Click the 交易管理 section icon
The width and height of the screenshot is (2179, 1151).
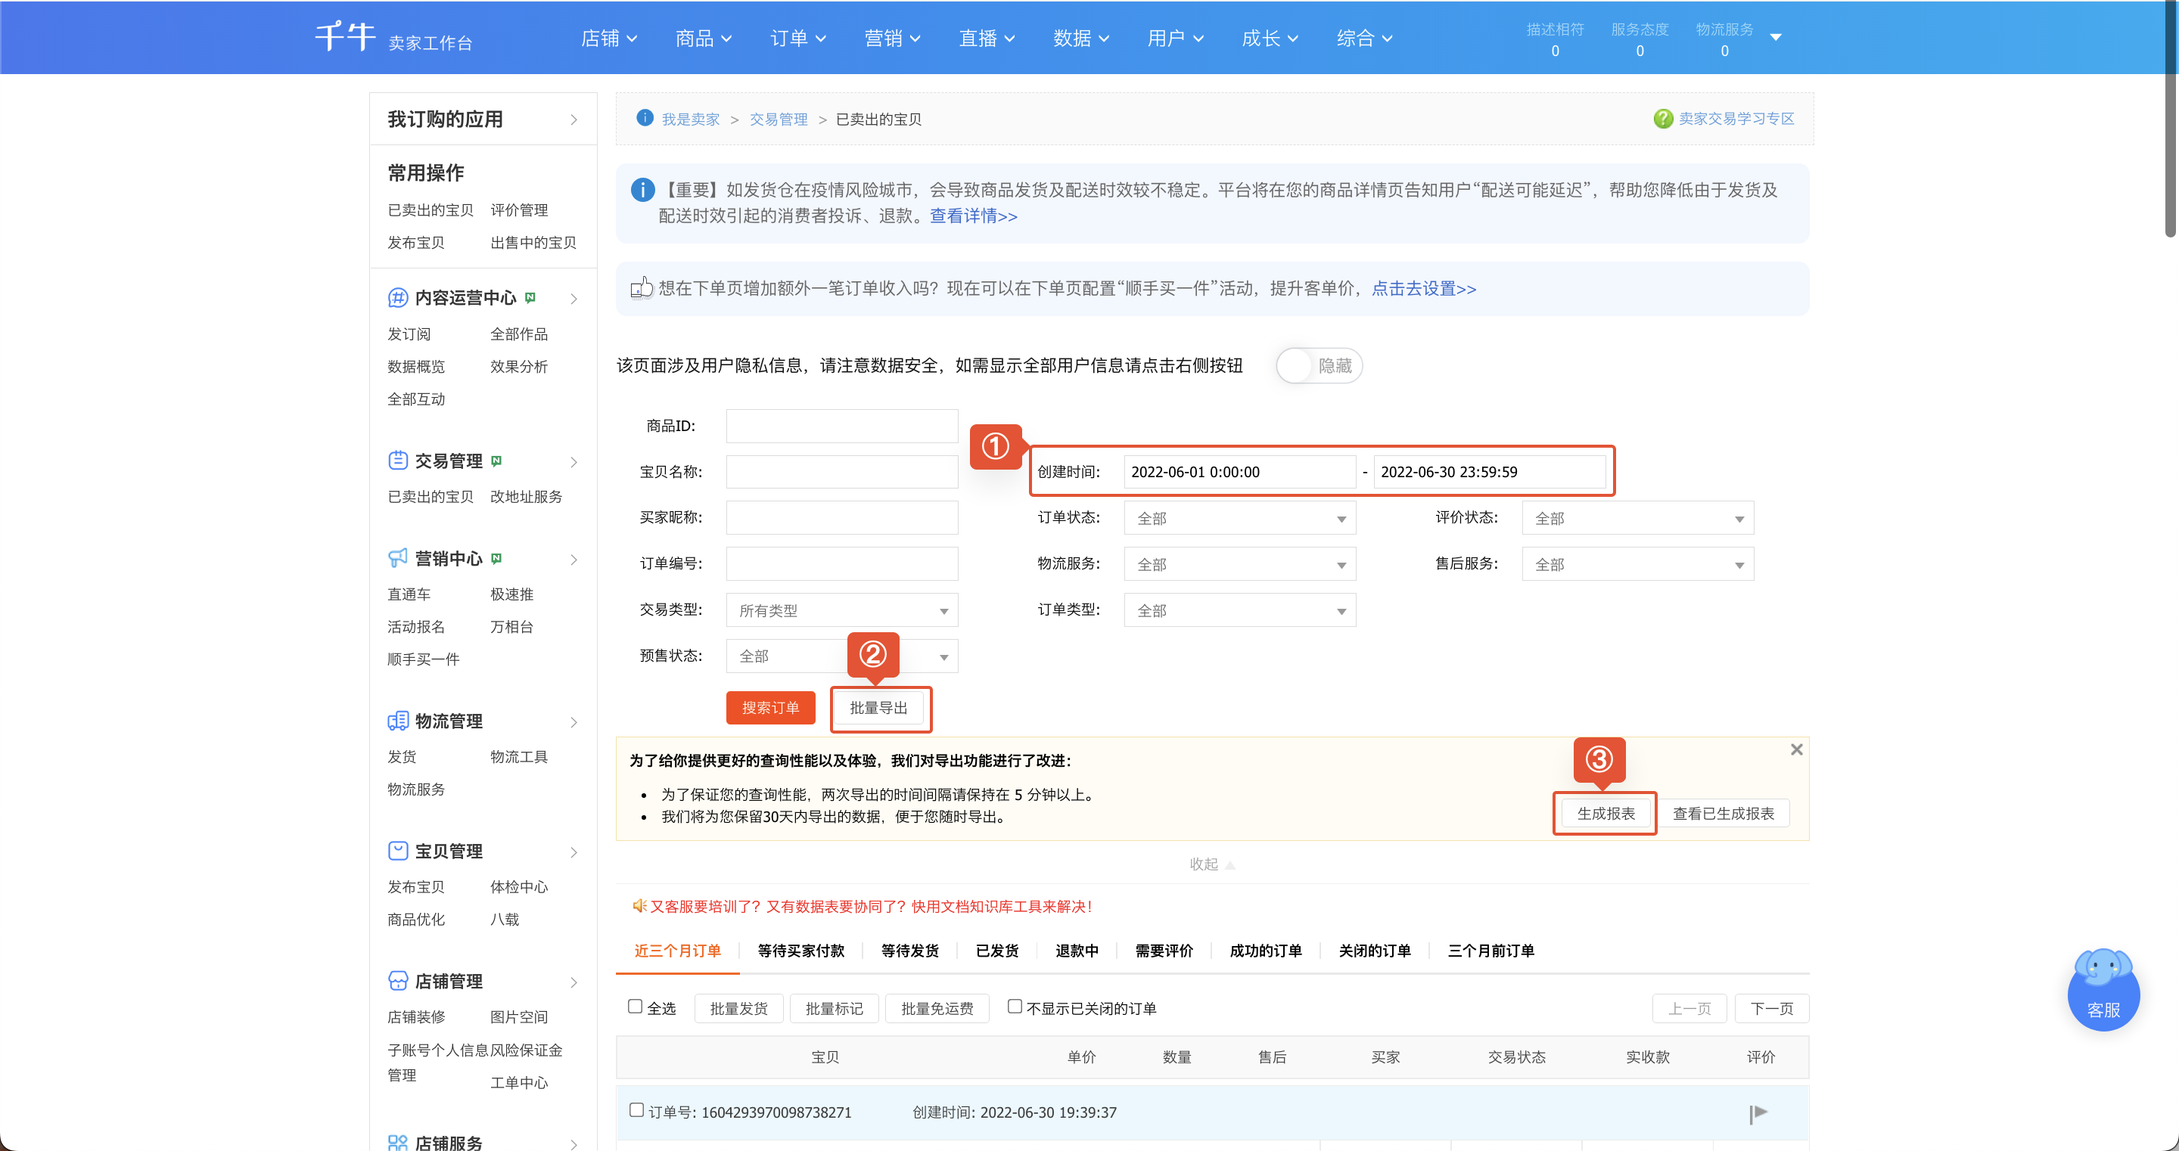(397, 461)
